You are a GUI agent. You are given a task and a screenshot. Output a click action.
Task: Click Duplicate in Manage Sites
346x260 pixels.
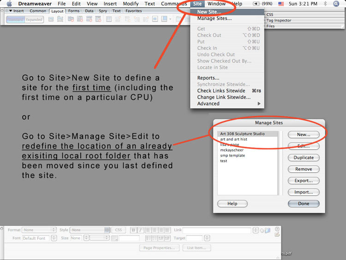click(x=304, y=157)
